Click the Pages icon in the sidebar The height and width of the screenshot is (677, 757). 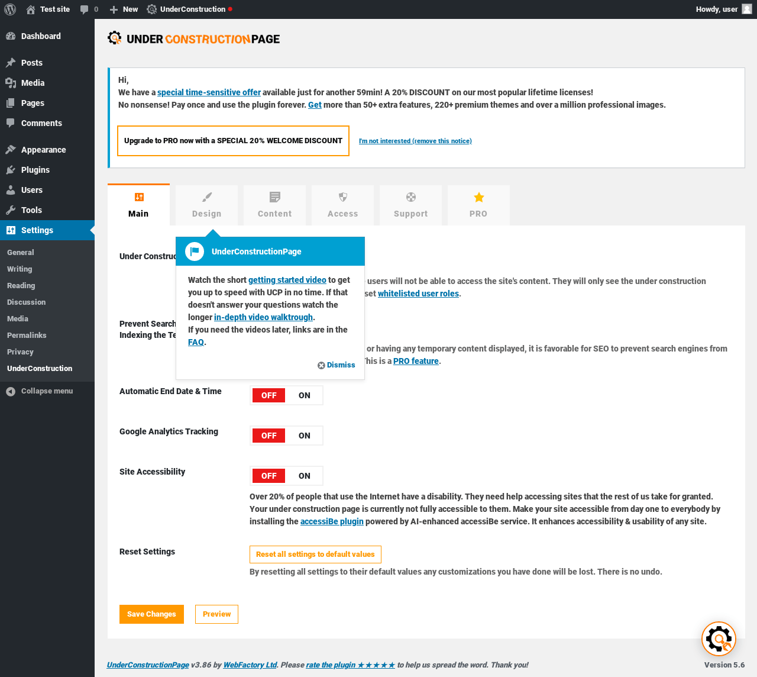[x=11, y=103]
